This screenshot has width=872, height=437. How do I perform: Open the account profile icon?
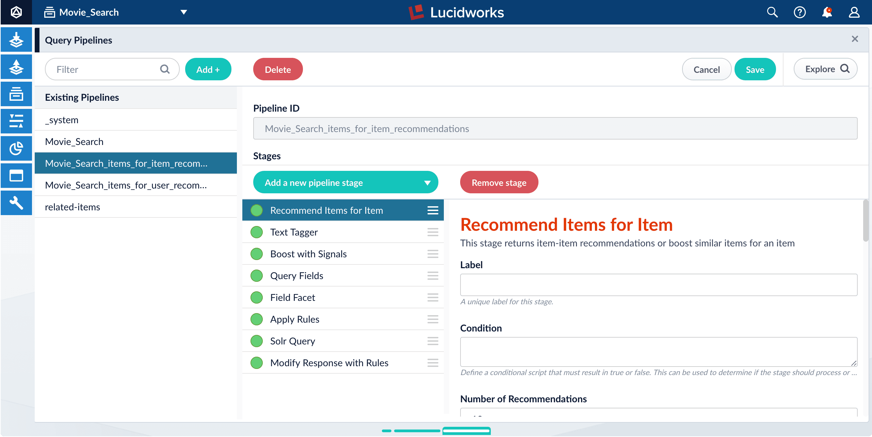[854, 12]
